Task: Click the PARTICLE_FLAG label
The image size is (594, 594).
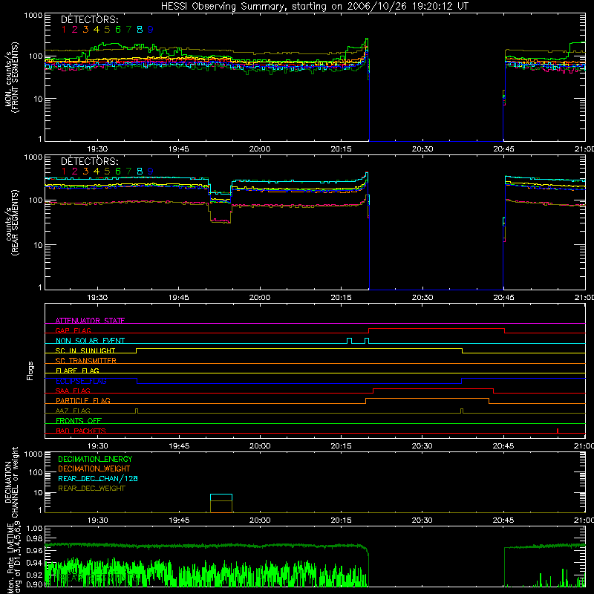Action: pos(83,400)
